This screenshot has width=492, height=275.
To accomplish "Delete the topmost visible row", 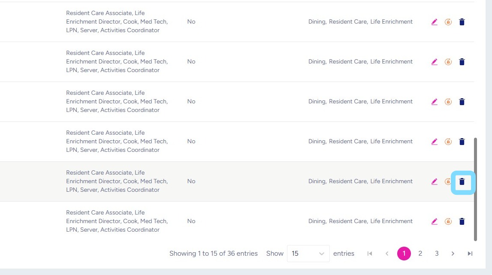I will [x=462, y=22].
